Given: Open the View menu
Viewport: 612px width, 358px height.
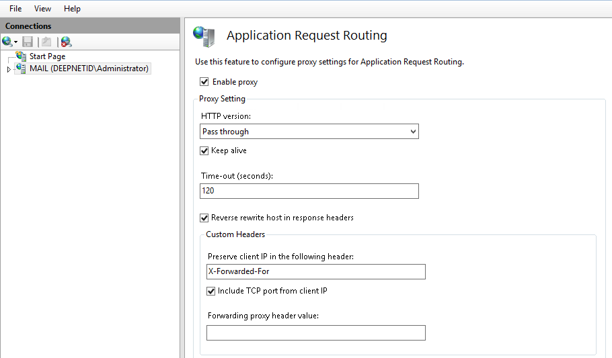Looking at the screenshot, I should click(x=42, y=9).
